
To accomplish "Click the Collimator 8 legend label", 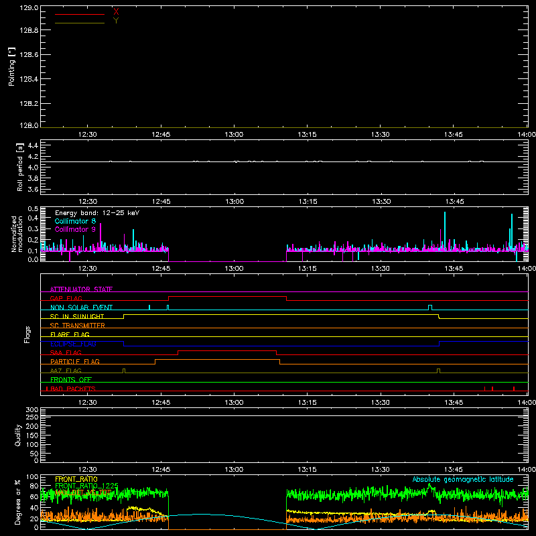I will (x=75, y=221).
